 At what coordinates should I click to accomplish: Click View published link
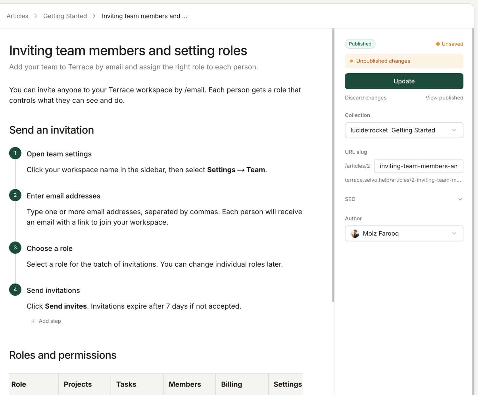[x=444, y=98]
